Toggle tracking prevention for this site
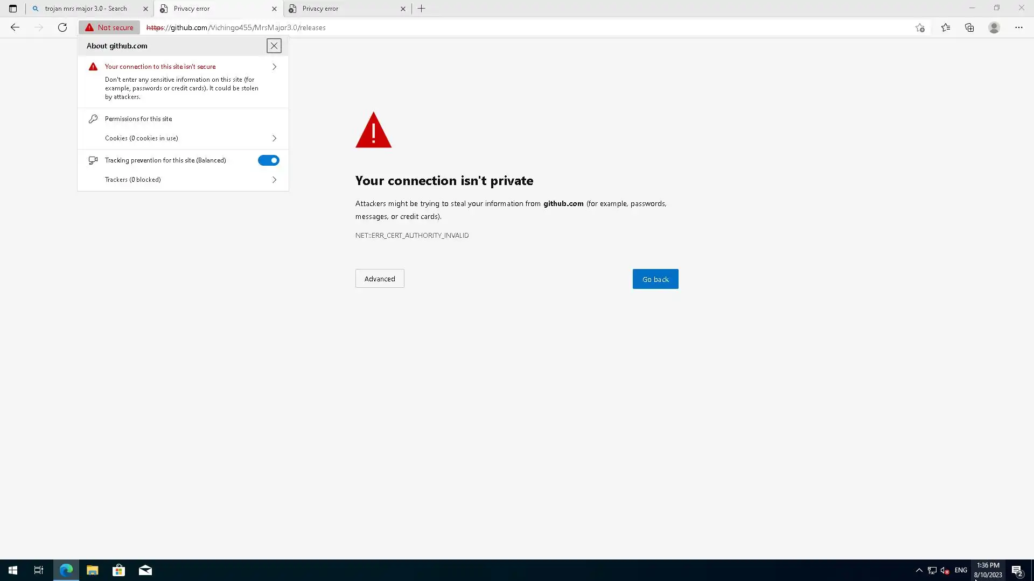Viewport: 1034px width, 581px height. tap(268, 160)
